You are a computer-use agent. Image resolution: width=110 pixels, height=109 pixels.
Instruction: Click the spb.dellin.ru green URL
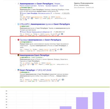tap(26, 57)
